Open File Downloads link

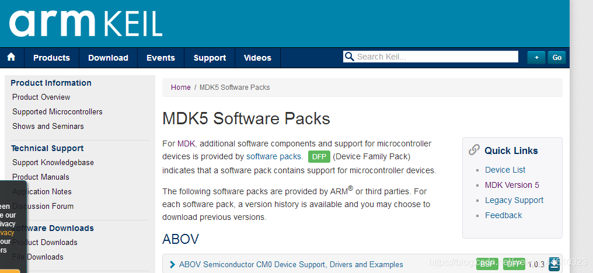[38, 257]
